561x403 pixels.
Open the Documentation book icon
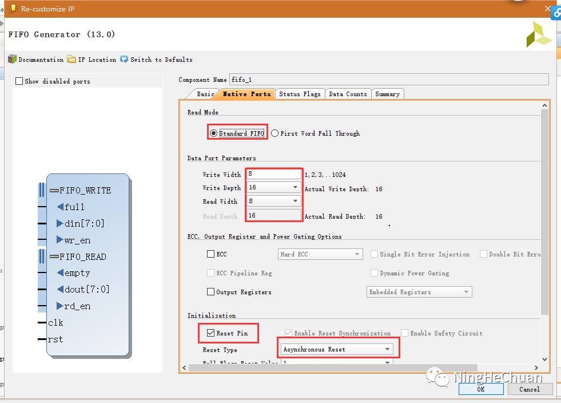coord(12,60)
